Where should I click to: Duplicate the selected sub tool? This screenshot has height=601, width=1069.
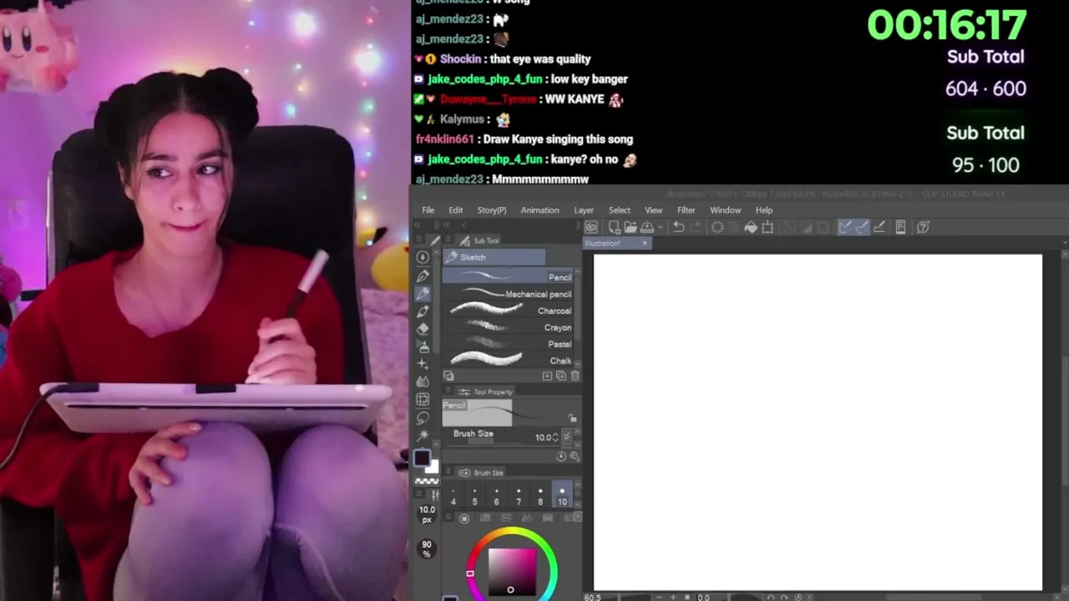pyautogui.click(x=561, y=376)
